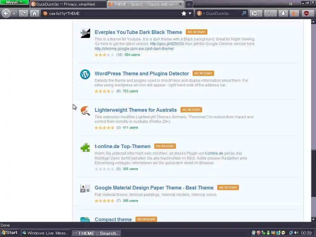Open the search engine selector dropdown
This screenshot has width=316, height=237.
pyautogui.click(x=200, y=14)
